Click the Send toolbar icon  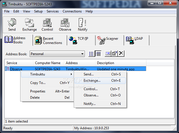pyautogui.click(x=12, y=25)
